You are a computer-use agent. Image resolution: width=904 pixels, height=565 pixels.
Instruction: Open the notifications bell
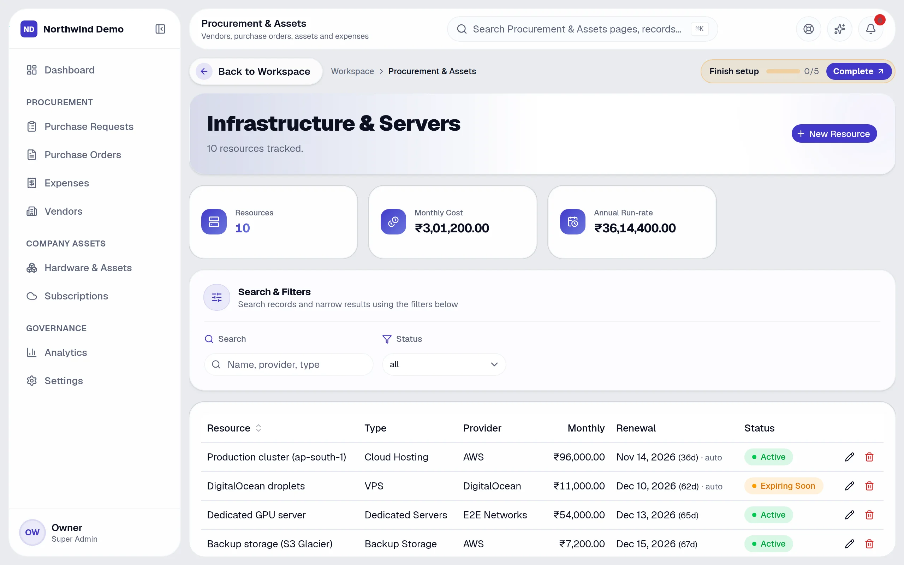pos(870,29)
